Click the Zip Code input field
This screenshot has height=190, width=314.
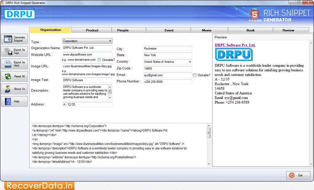[x=168, y=68]
